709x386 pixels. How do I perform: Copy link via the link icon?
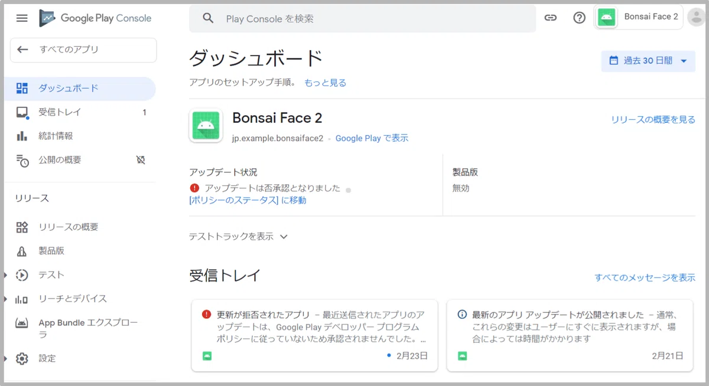(x=551, y=18)
